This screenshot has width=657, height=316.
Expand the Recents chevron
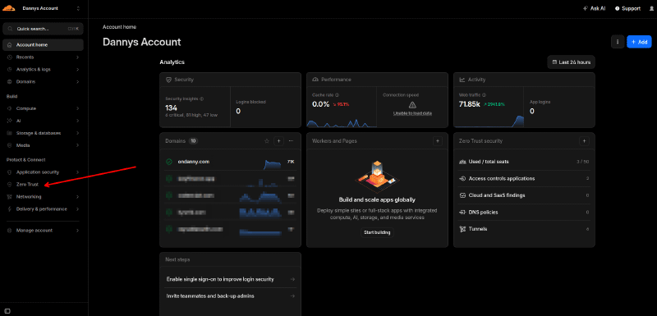click(x=77, y=57)
